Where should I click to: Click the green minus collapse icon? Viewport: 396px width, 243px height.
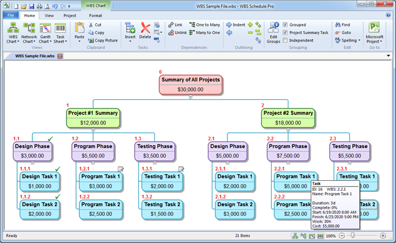[250, 32]
